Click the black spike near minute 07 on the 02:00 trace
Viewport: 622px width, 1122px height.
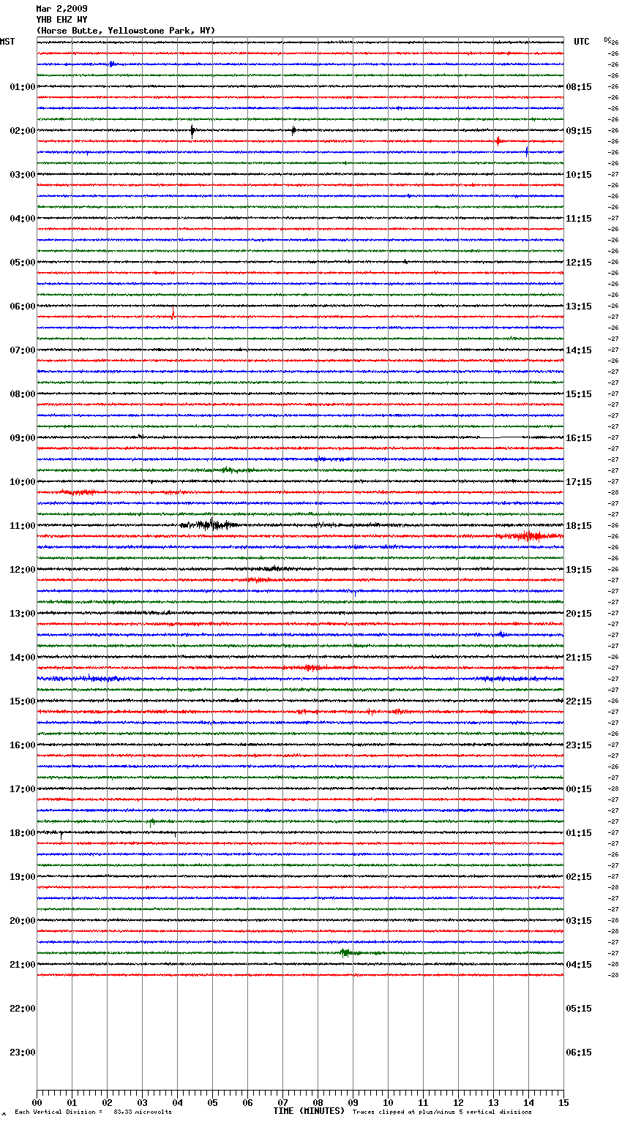click(x=293, y=130)
